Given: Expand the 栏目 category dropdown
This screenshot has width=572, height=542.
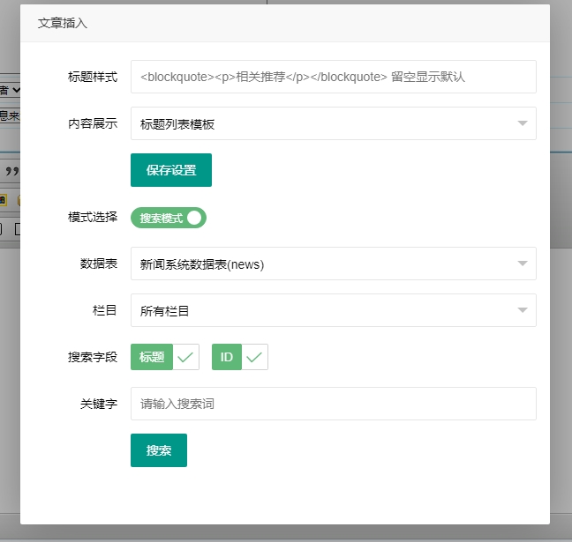Looking at the screenshot, I should 333,310.
